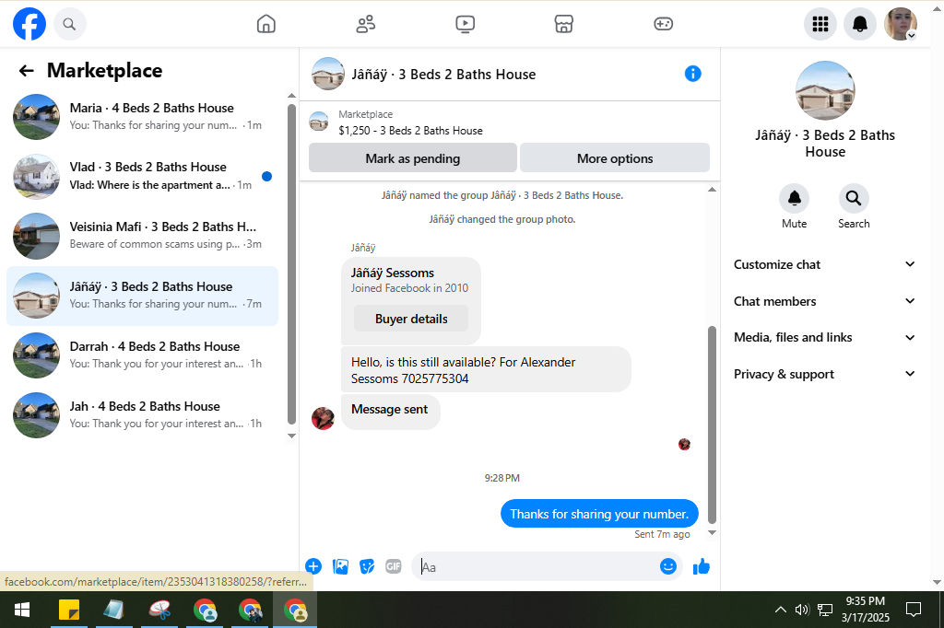
Task: Select Jäñäÿ 3 Beds 2 Baths conversation
Action: pyautogui.click(x=143, y=296)
